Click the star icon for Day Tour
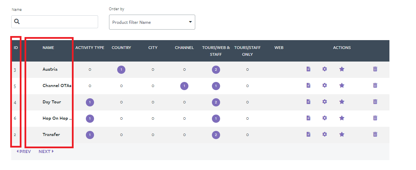This screenshot has width=416, height=170. click(342, 102)
